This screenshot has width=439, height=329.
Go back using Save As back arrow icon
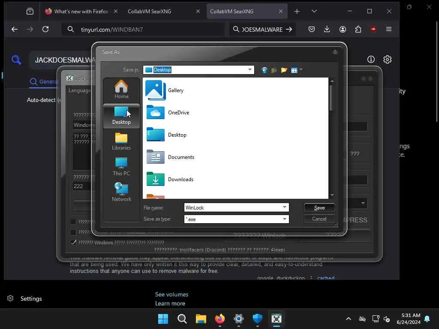(264, 70)
